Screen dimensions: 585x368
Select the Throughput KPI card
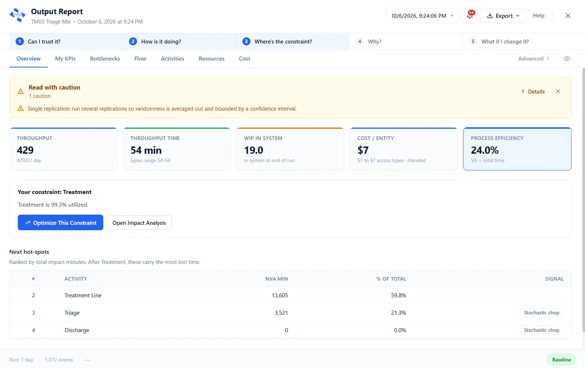[x=63, y=149]
